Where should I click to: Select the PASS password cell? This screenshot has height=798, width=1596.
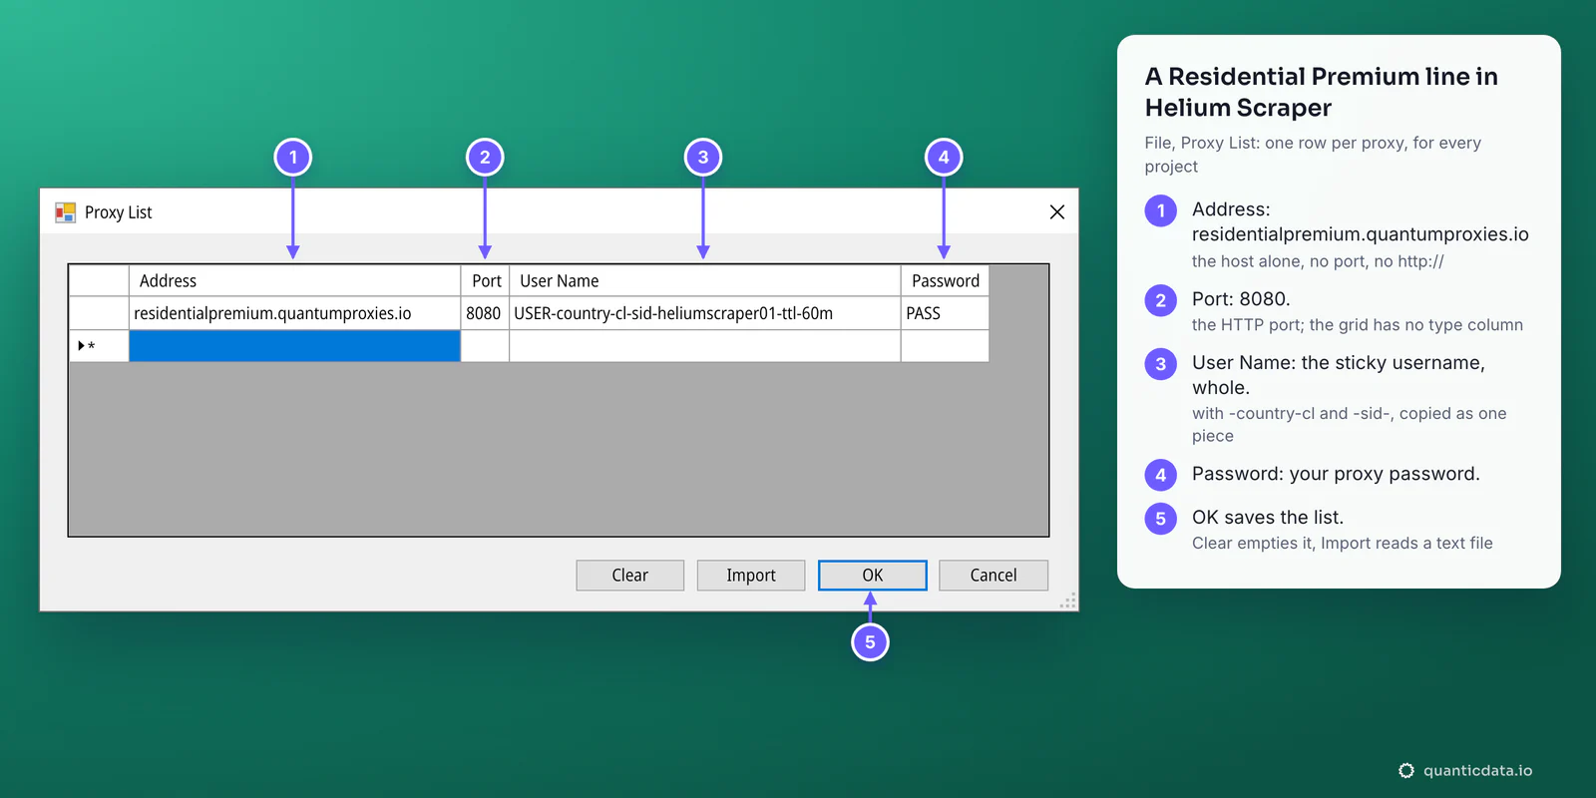[x=945, y=313]
